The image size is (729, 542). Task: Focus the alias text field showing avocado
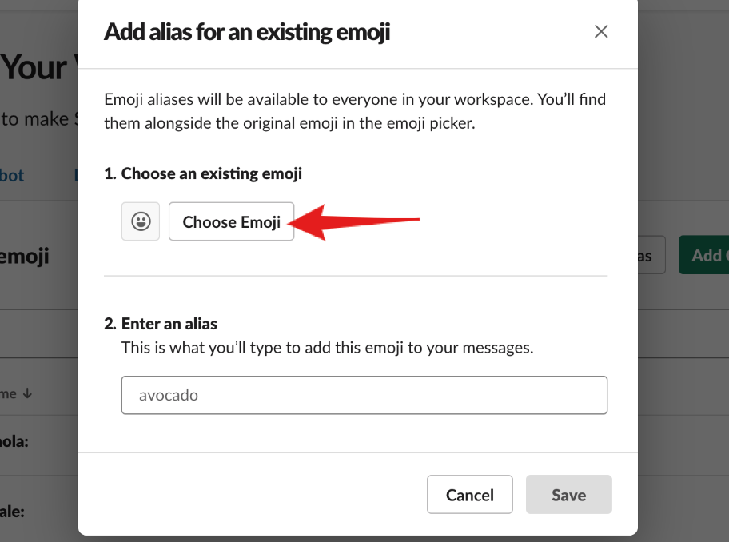[364, 395]
